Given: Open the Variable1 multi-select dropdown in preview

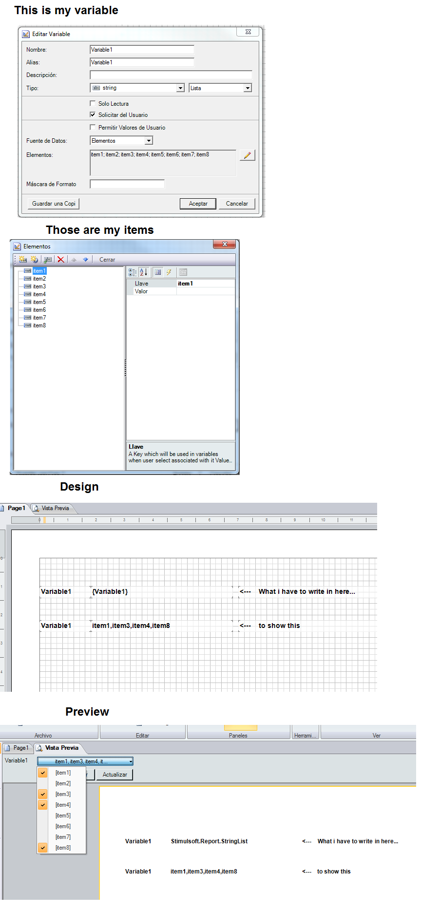Looking at the screenshot, I should (85, 761).
